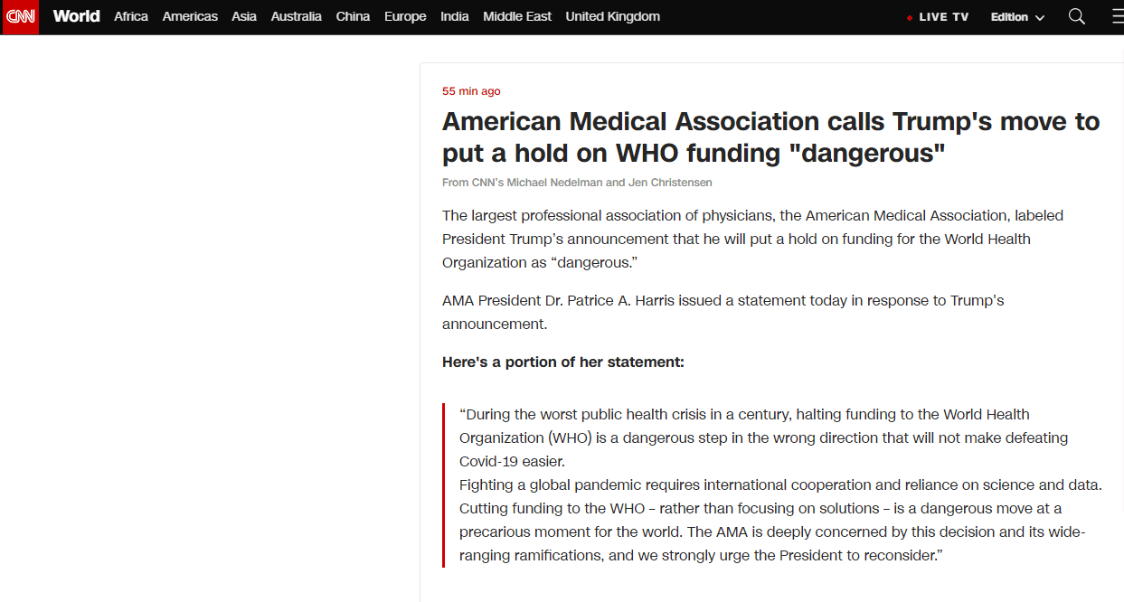
Task: Click the CNN logo icon
Action: [20, 17]
